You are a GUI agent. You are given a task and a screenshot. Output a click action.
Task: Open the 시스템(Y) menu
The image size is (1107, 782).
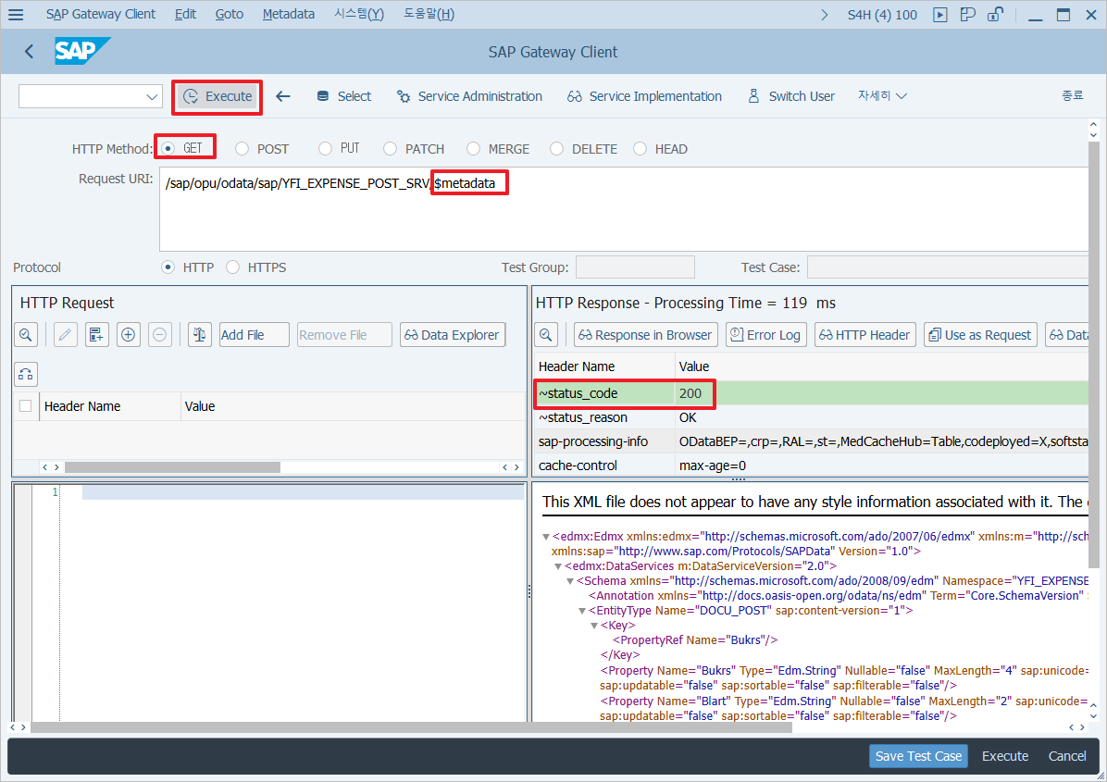coord(359,14)
